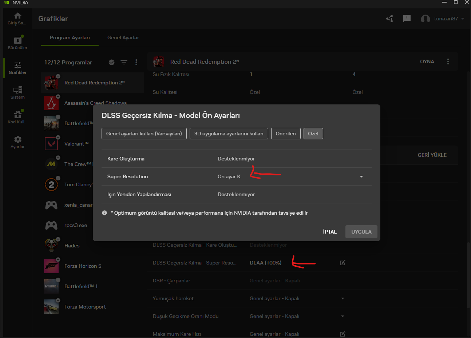Click the 'Işın Yeniden Yapılandırması' label
The image size is (471, 338).
tap(139, 194)
